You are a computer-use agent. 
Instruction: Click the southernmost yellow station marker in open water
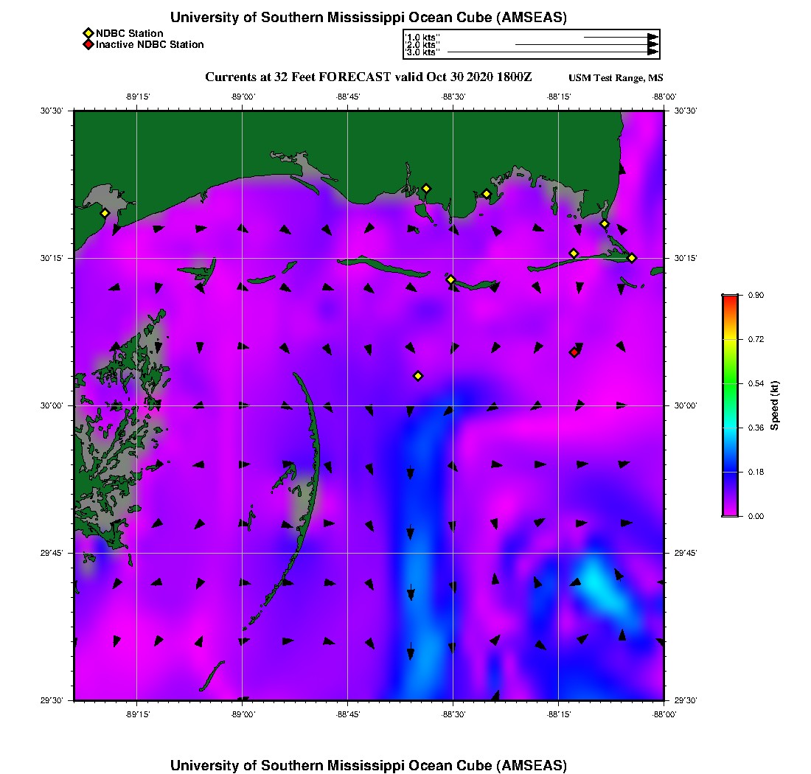coord(418,376)
